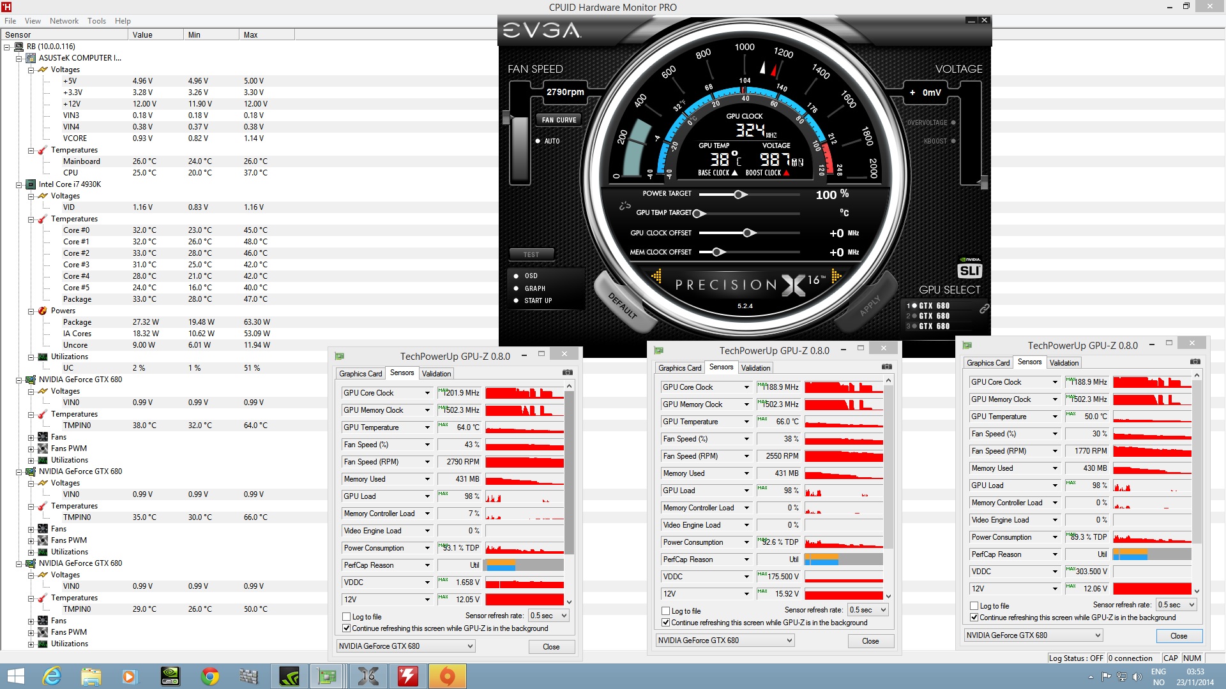
Task: Click the GPU sync chain icon by GPU Select
Action: 984,309
